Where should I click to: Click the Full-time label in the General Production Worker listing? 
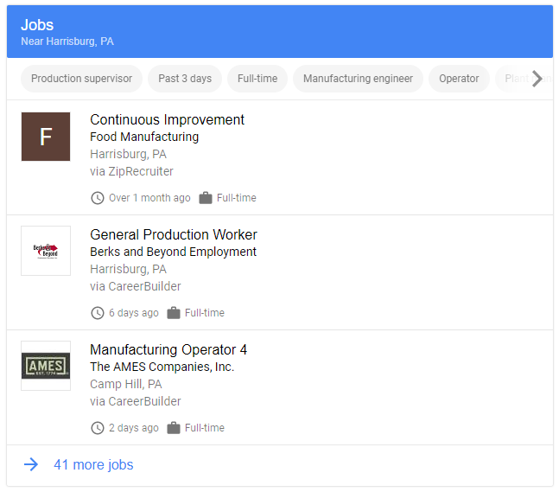point(205,313)
